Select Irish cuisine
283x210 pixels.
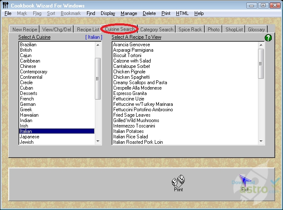pos(57,126)
